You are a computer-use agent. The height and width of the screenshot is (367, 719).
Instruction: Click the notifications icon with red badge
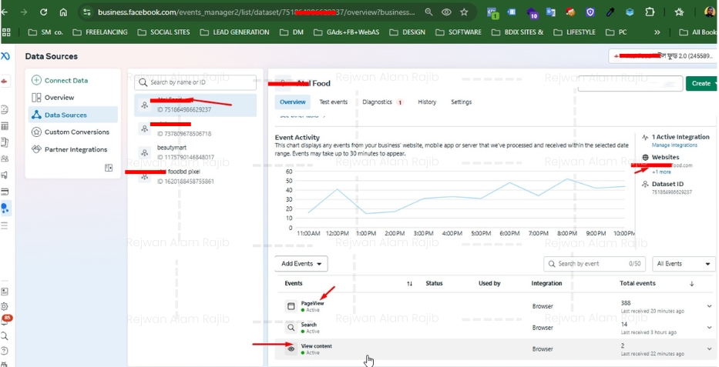[5, 319]
